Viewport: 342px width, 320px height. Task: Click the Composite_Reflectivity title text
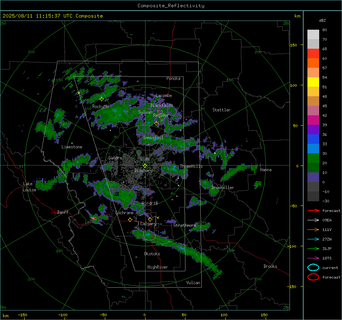click(x=171, y=6)
